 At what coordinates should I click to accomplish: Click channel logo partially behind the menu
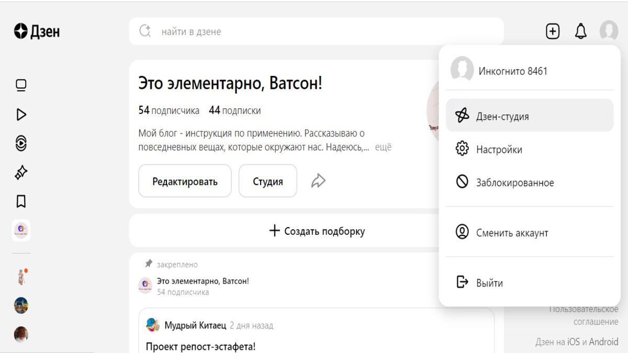tap(433, 111)
